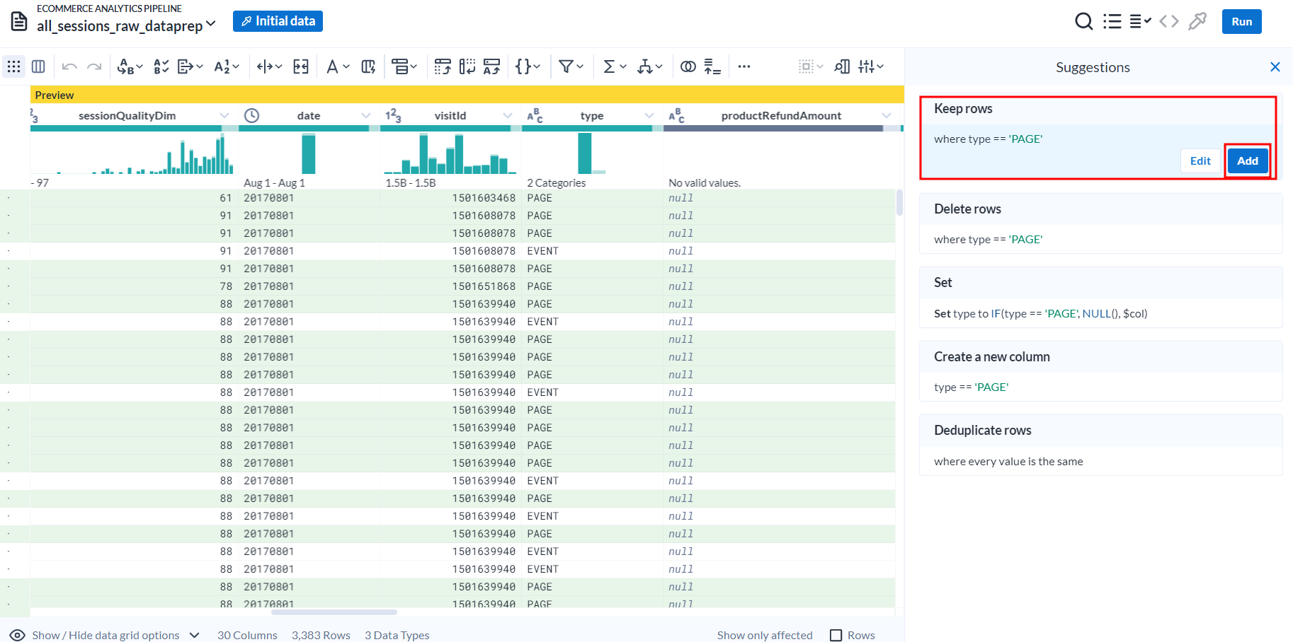Switch to column view

[x=38, y=66]
